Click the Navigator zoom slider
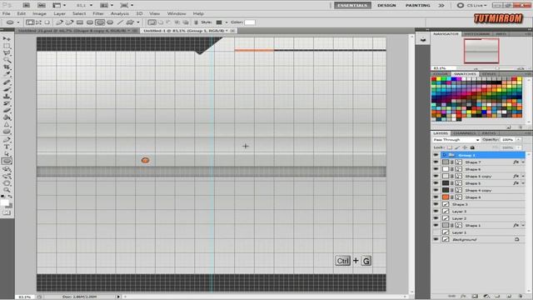Viewport: 533px width, 300px height. coord(497,68)
